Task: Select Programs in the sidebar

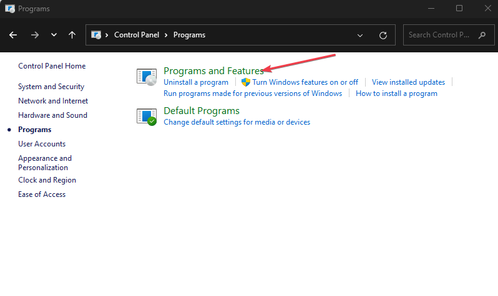Action: tap(34, 130)
